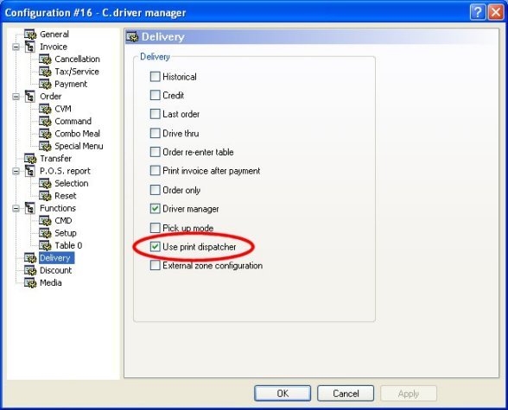Check the External zone configuration box
The width and height of the screenshot is (508, 410).
156,266
